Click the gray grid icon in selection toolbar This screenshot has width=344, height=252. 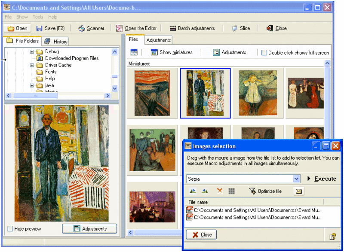click(231, 191)
